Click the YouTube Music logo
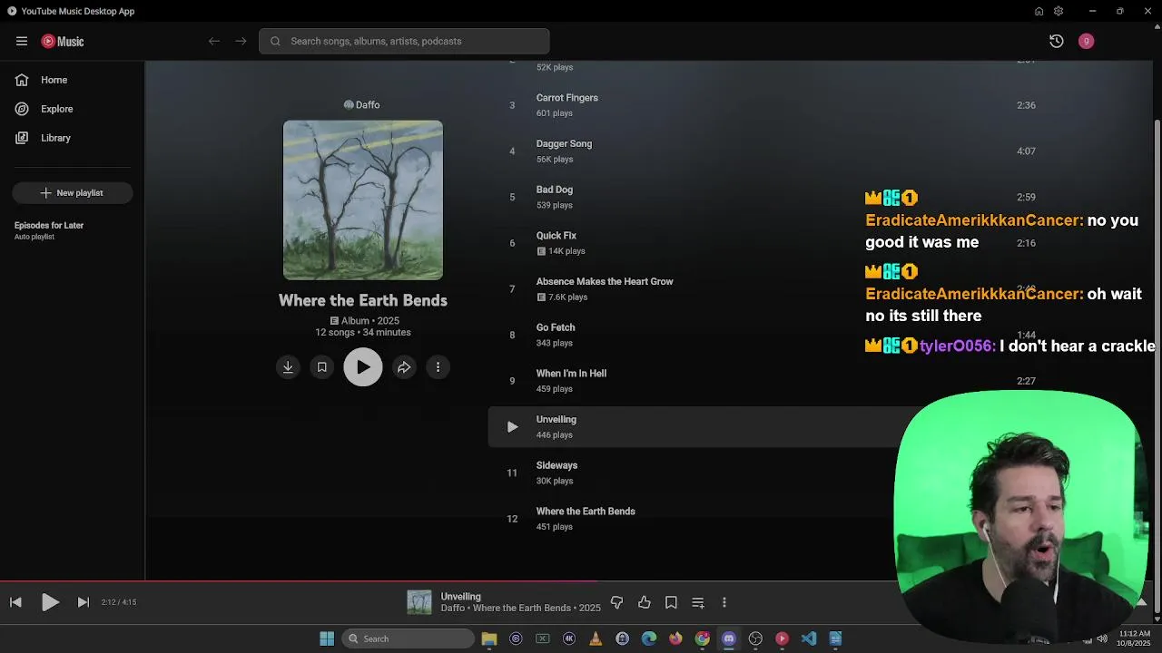Screen dimensions: 1162x653 click(x=63, y=41)
